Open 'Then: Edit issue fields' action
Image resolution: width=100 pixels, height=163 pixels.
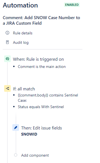[41, 128]
